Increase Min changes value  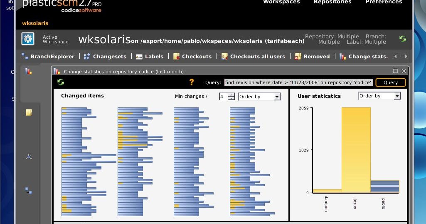click(x=231, y=95)
